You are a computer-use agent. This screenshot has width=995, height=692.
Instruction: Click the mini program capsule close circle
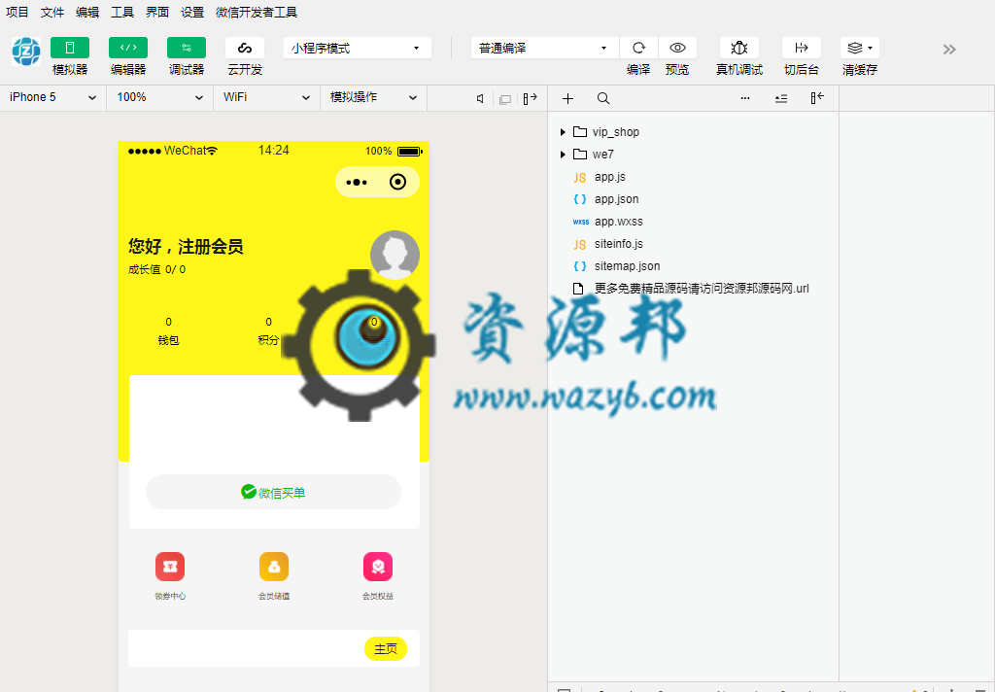click(397, 182)
